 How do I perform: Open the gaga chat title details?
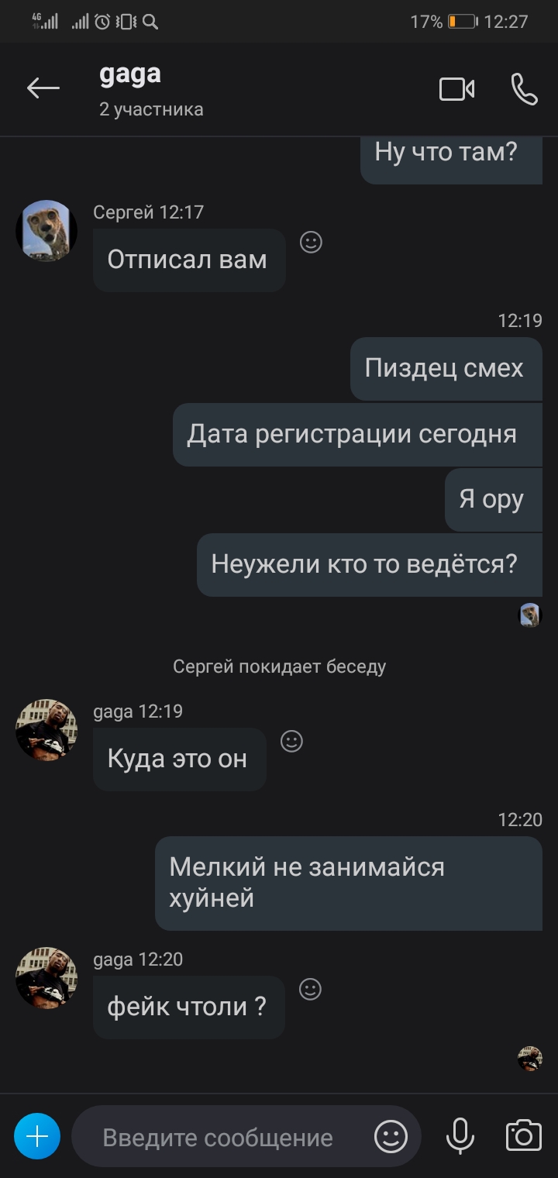pos(130,74)
